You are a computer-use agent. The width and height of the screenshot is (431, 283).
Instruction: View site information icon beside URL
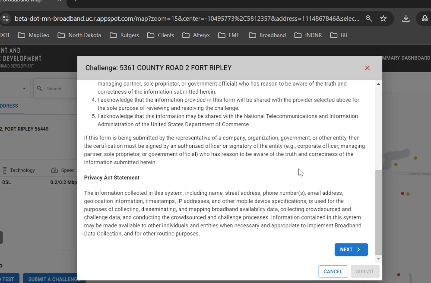[x=6, y=19]
